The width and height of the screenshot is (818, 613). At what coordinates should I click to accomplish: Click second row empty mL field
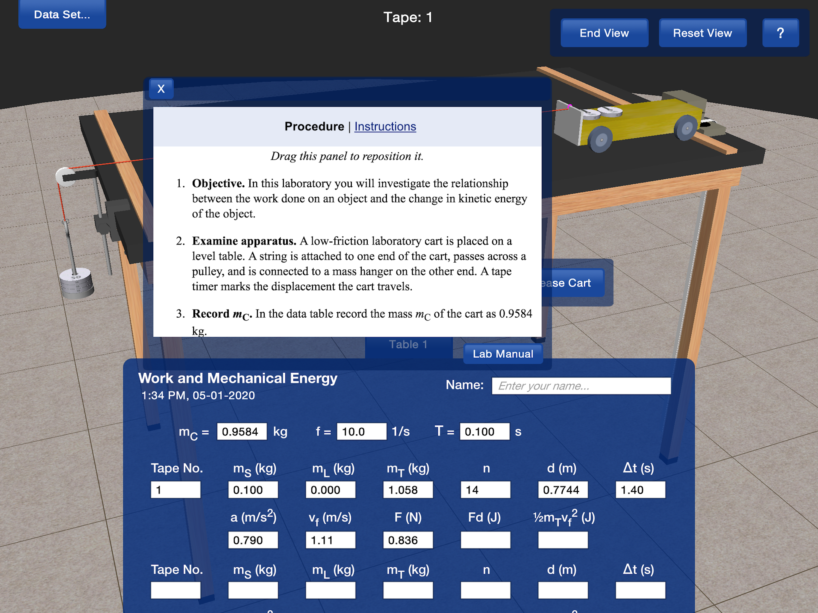click(331, 591)
